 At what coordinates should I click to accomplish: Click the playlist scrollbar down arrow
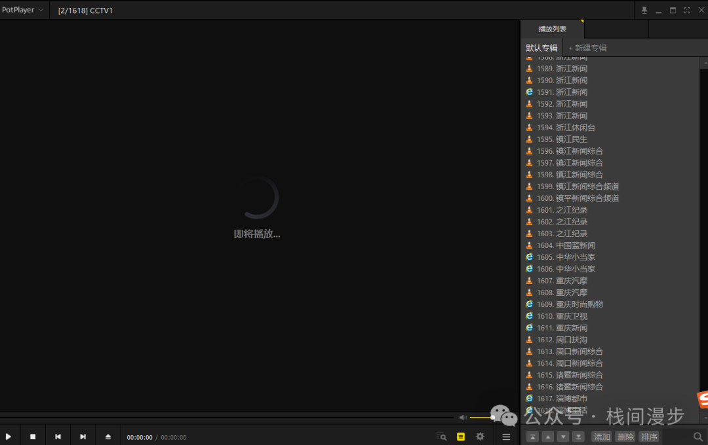704,418
